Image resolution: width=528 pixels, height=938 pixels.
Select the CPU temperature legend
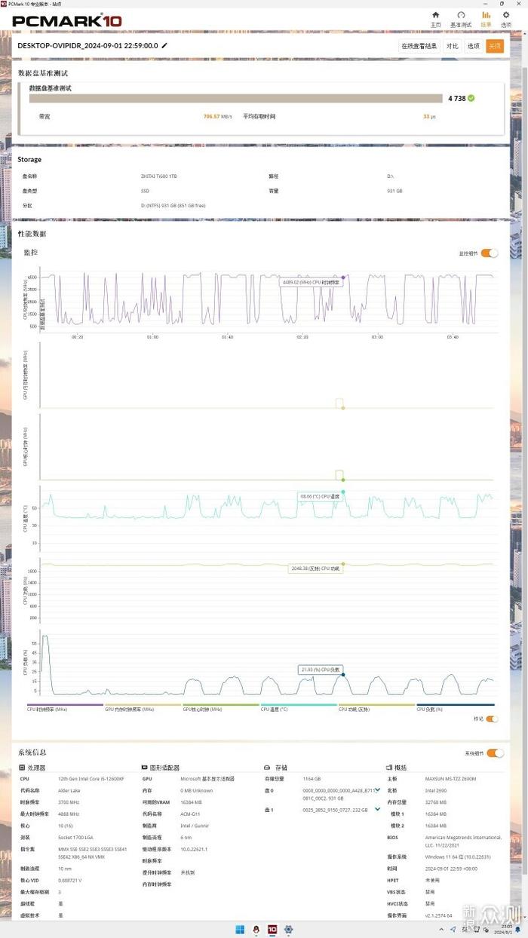click(298, 708)
